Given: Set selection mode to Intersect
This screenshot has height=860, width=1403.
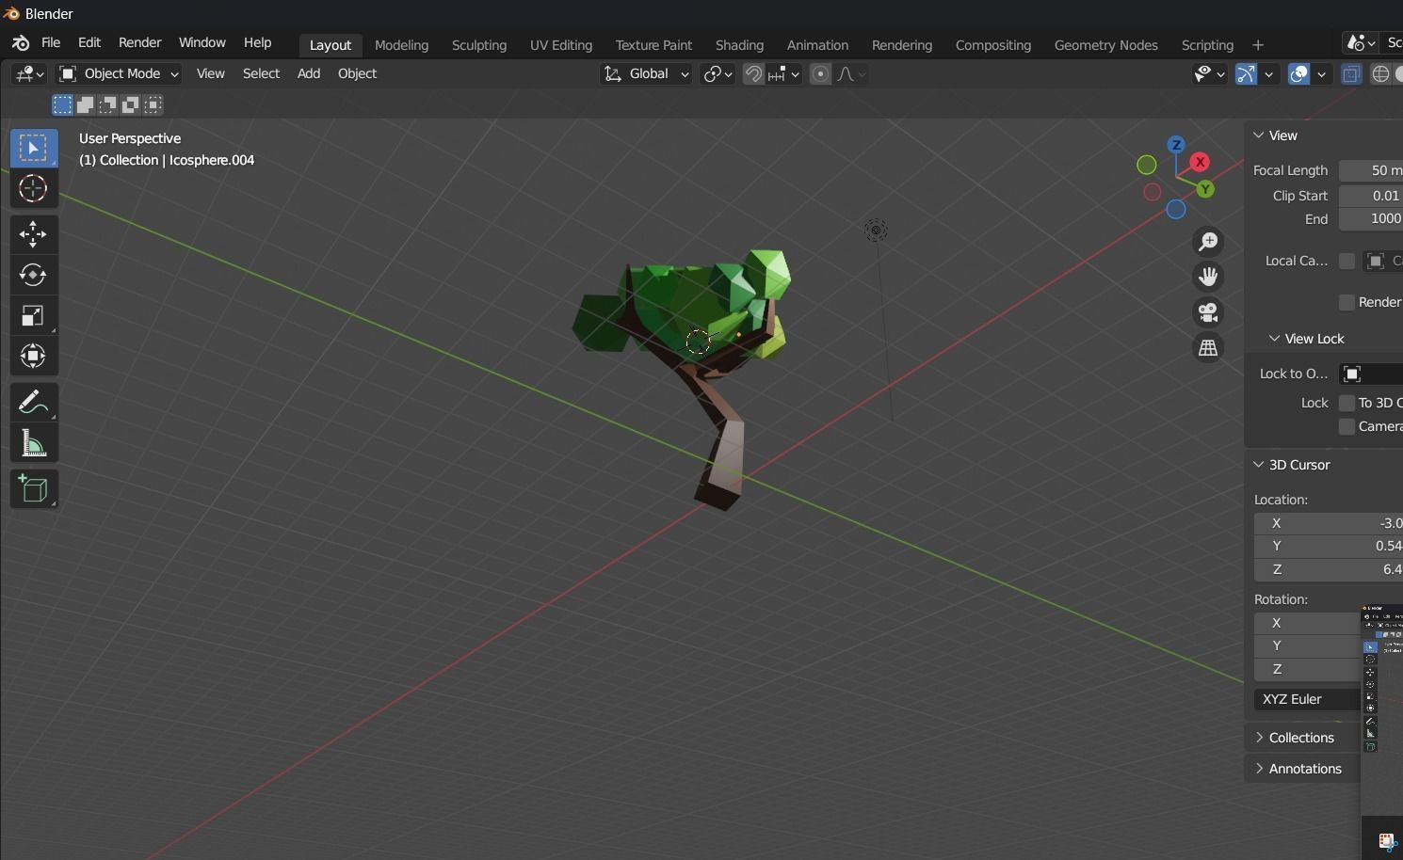Looking at the screenshot, I should coord(153,104).
